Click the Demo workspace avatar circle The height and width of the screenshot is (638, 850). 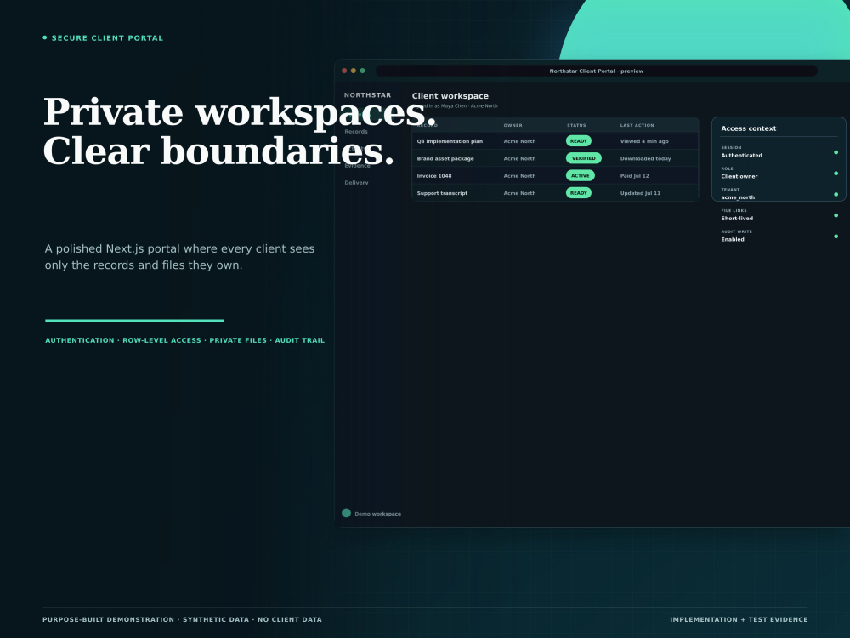click(x=347, y=513)
